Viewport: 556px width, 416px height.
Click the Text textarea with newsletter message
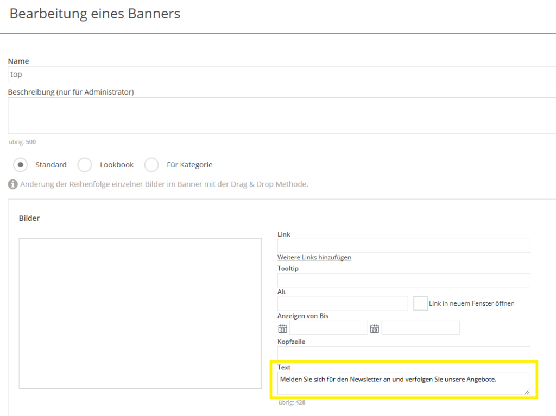(x=404, y=383)
